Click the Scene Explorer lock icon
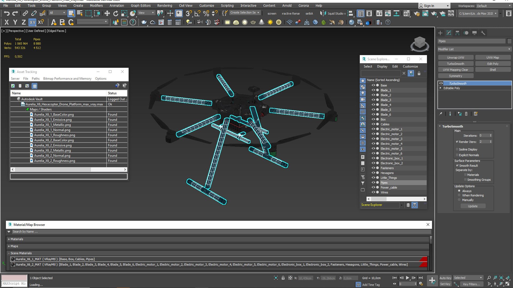 coord(419,73)
